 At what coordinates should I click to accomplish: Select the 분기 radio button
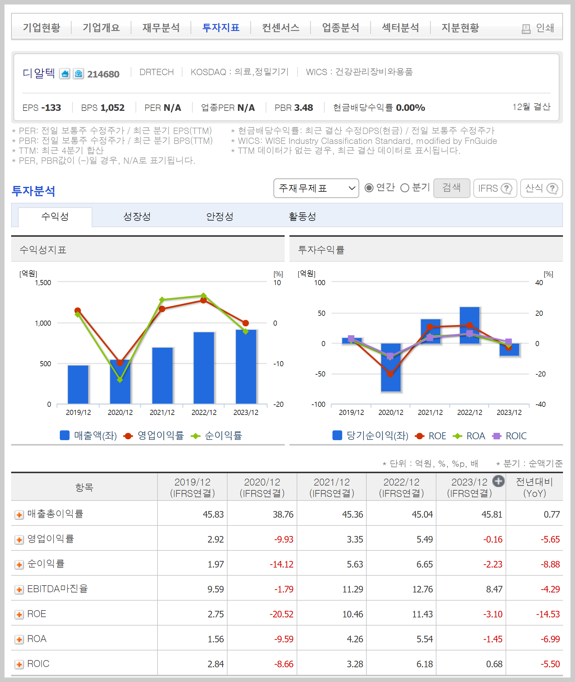pos(405,188)
